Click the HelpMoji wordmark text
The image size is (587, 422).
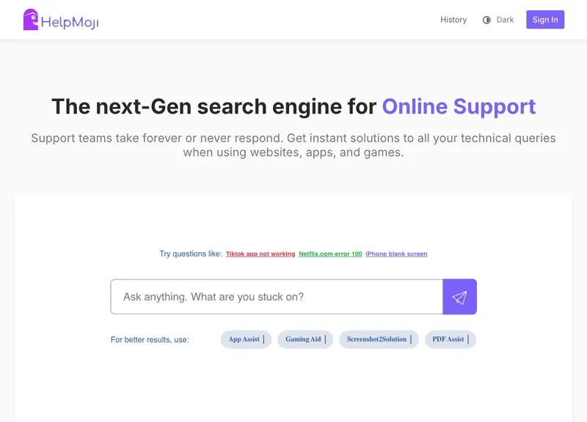click(x=70, y=22)
